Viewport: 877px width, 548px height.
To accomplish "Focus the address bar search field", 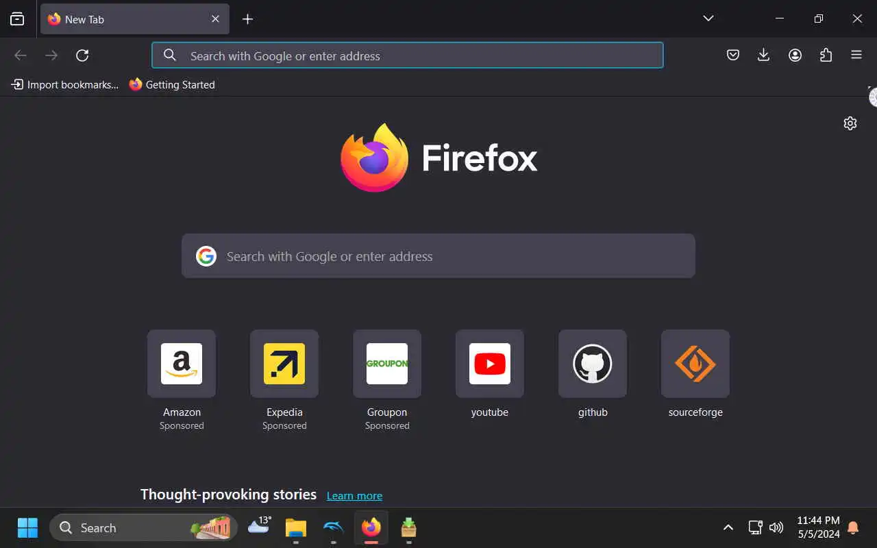I will click(x=408, y=55).
